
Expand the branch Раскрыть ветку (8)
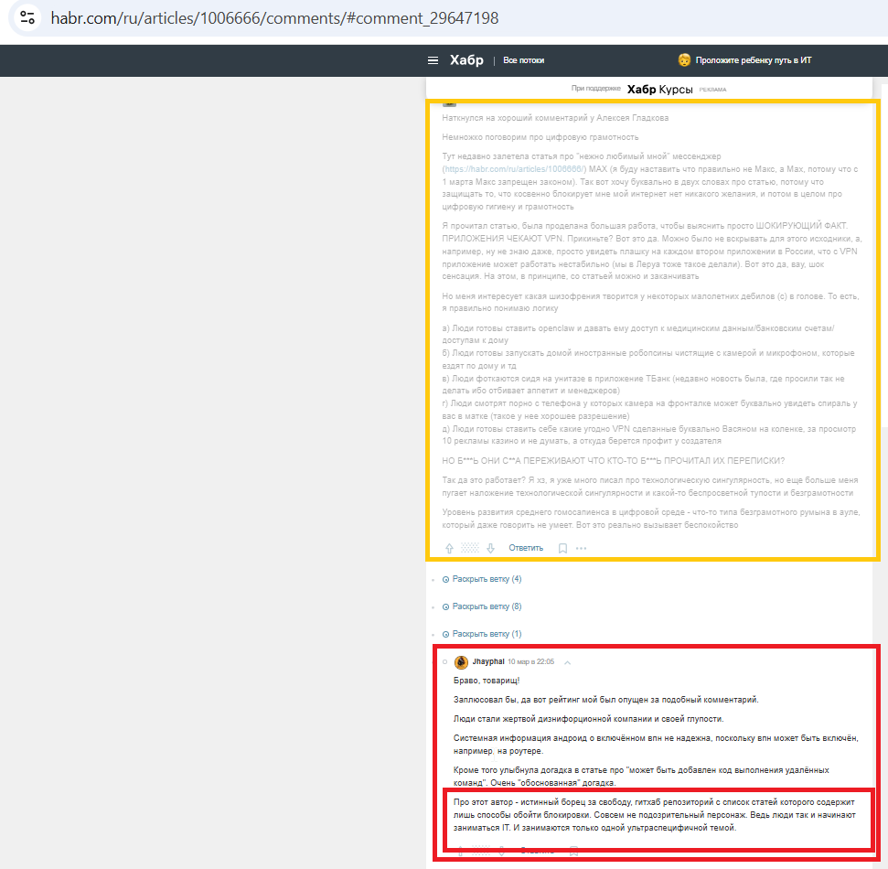pyautogui.click(x=482, y=606)
